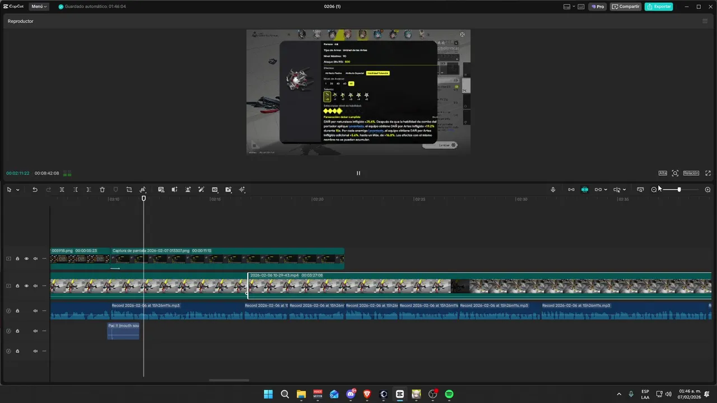Open layout dropdown arrow in title bar

click(574, 7)
